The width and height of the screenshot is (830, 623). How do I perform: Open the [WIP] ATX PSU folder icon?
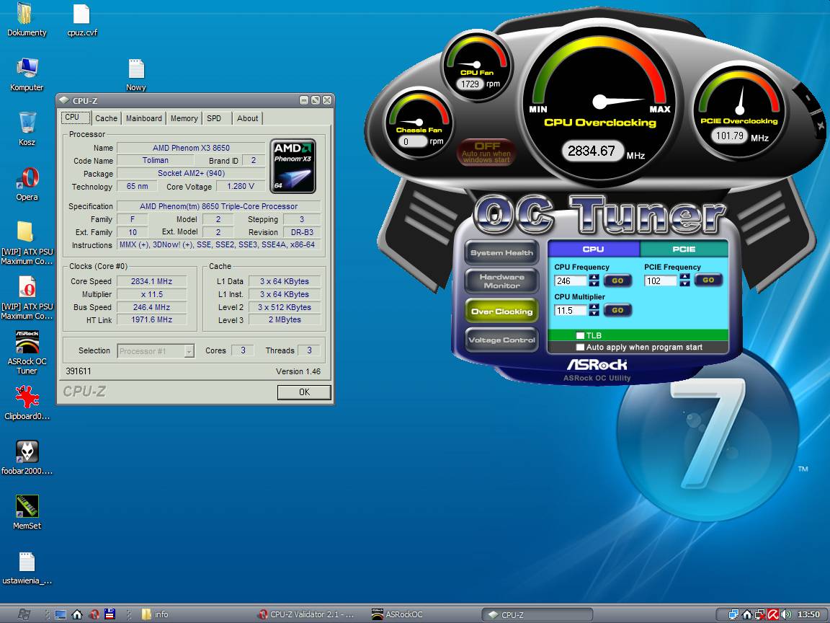(25, 232)
